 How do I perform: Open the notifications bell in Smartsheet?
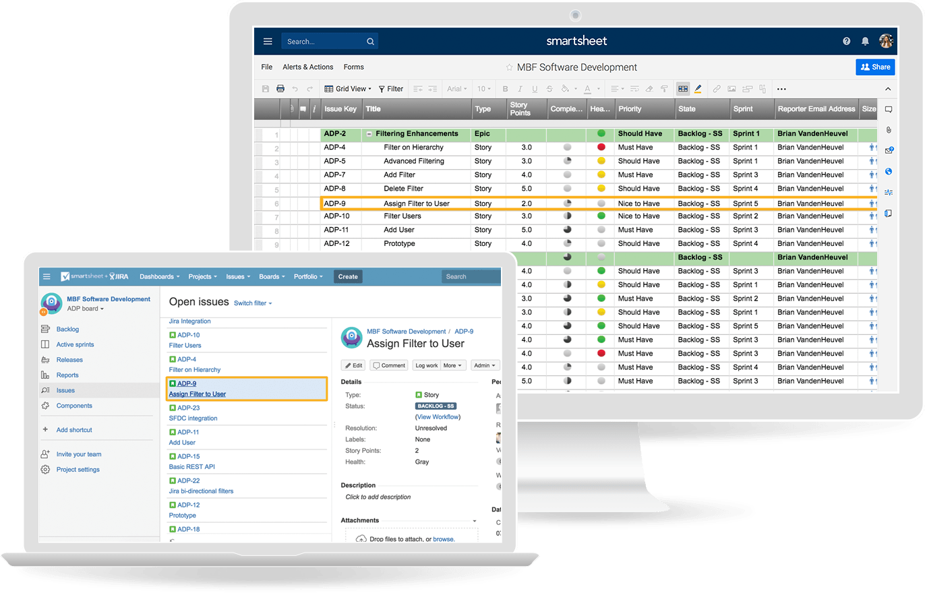[865, 41]
